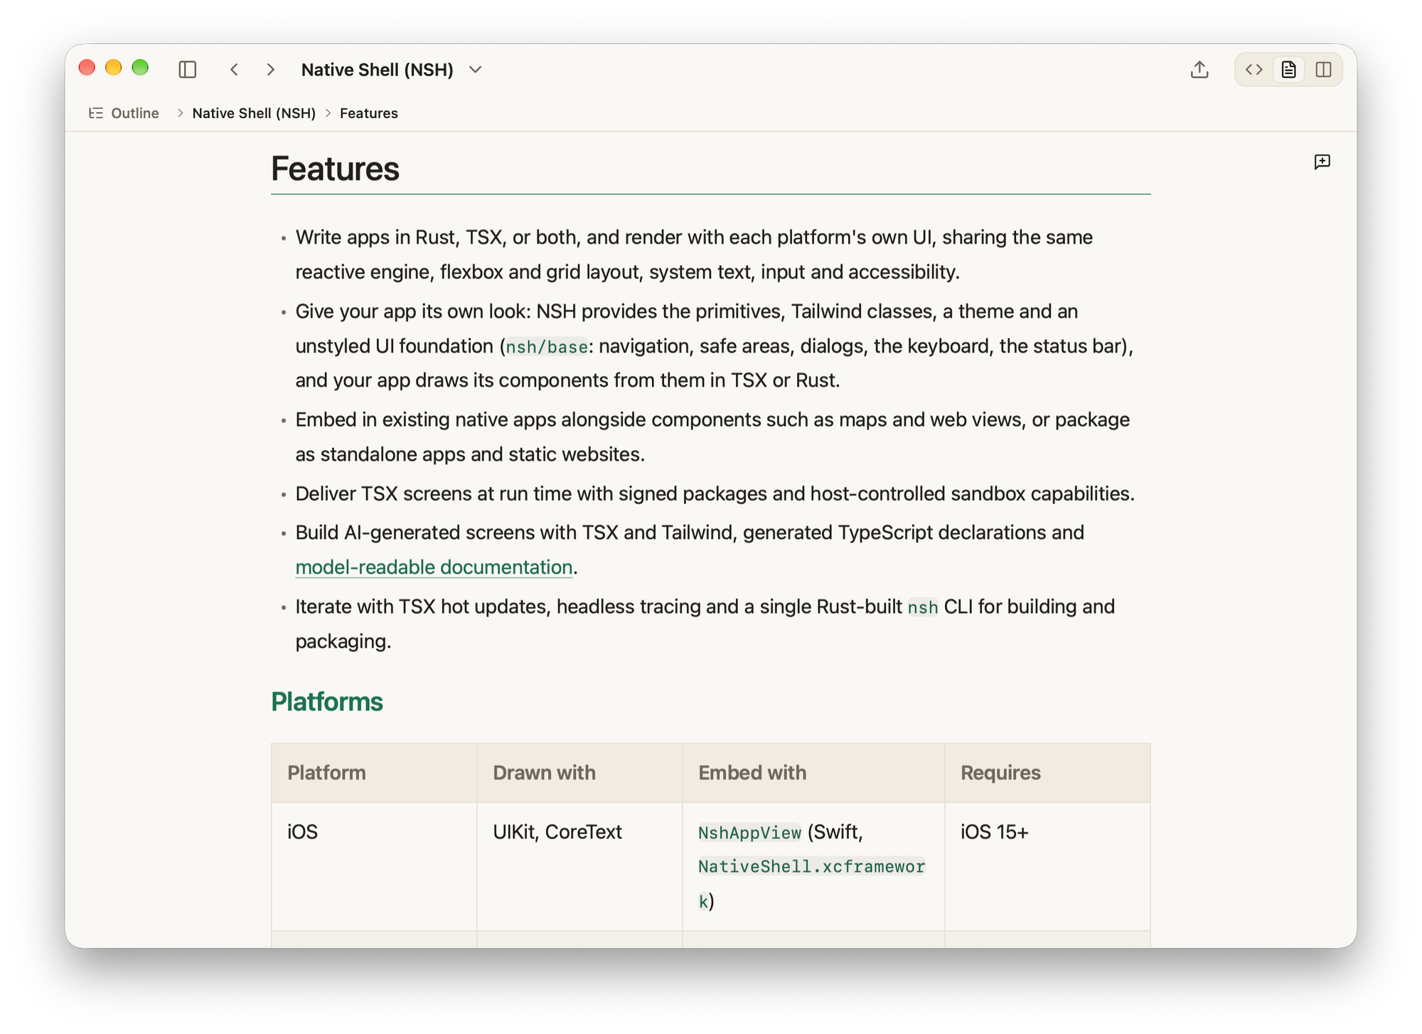The image size is (1422, 1034).
Task: Click the yellow minimize window button
Action: [113, 68]
